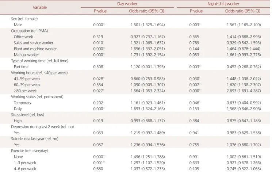Click the '≥80 per week' row
The width and height of the screenshot is (272, 172).
click(x=25, y=91)
